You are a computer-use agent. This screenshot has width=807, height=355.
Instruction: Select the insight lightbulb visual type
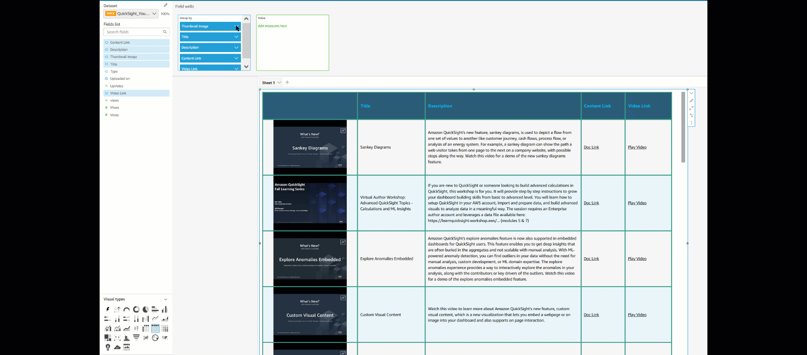108,347
